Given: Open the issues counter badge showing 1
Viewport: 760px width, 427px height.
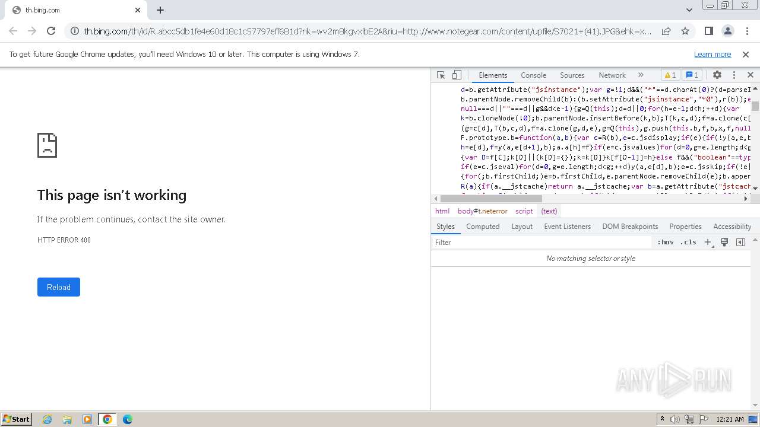Looking at the screenshot, I should pyautogui.click(x=692, y=75).
